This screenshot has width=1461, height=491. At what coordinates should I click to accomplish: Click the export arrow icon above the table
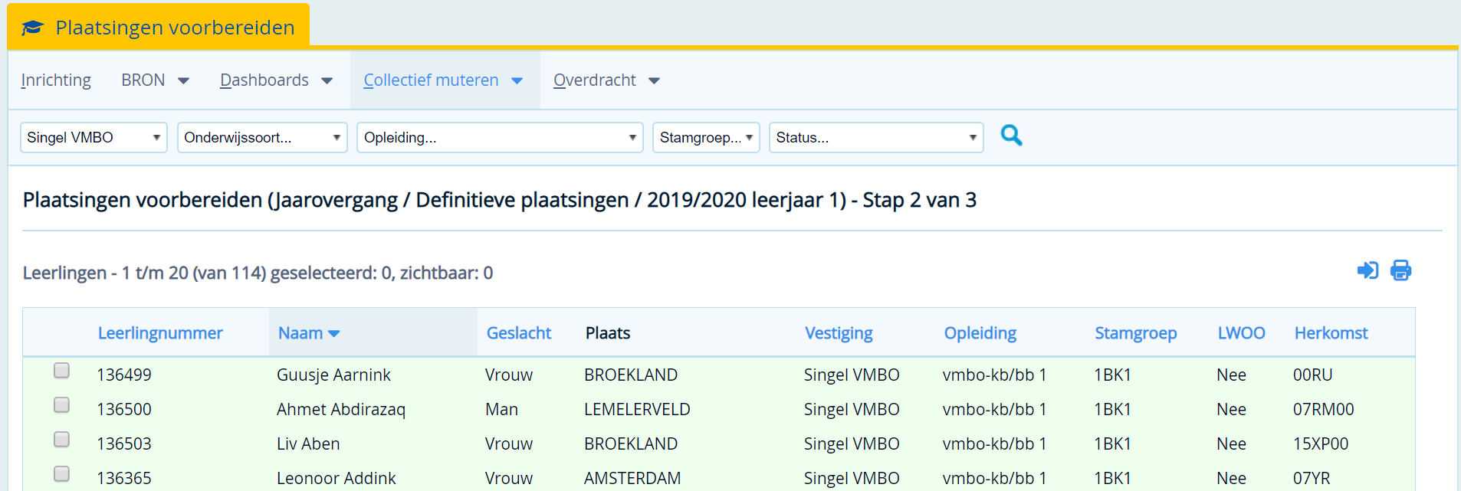tap(1367, 270)
